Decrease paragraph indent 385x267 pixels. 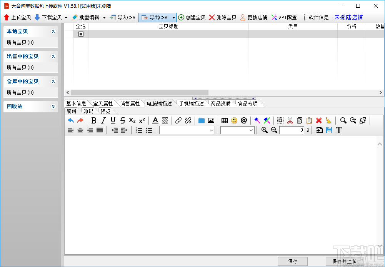(114, 130)
